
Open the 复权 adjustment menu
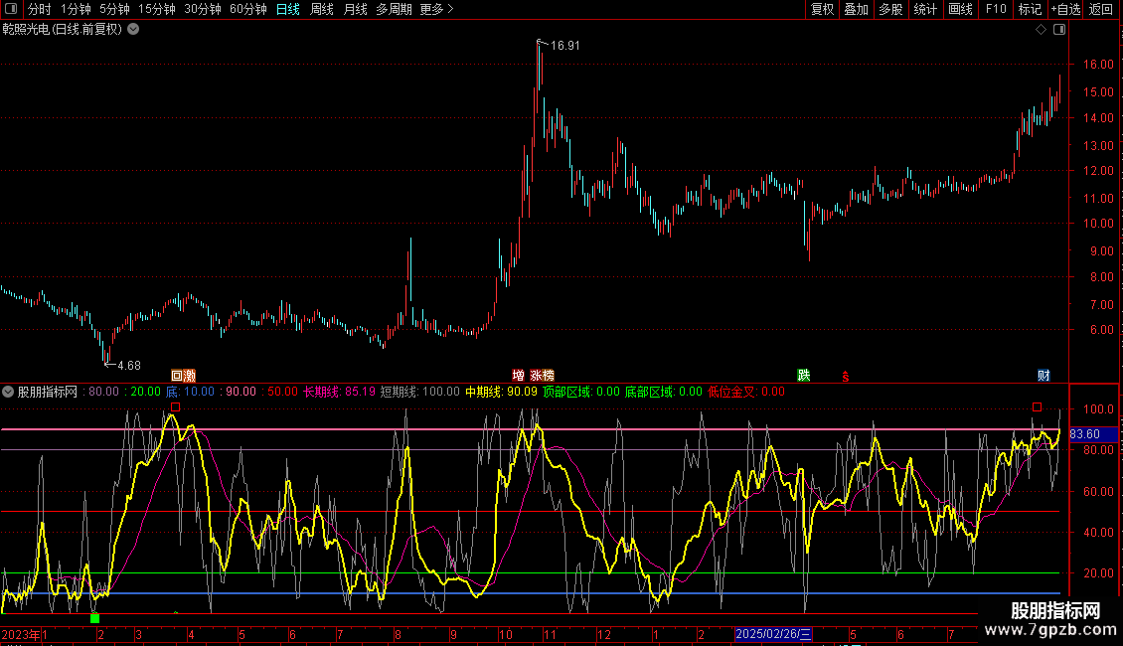[822, 9]
